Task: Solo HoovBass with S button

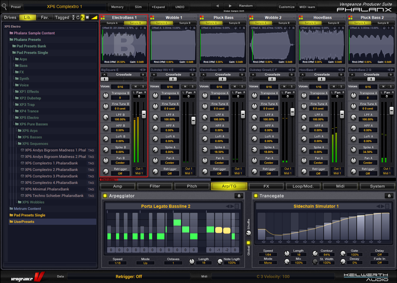Action: pyautogui.click(x=341, y=86)
